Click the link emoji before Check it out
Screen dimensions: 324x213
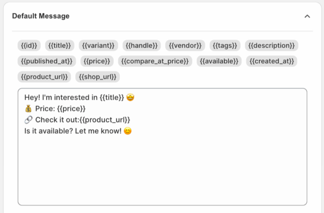(28, 120)
